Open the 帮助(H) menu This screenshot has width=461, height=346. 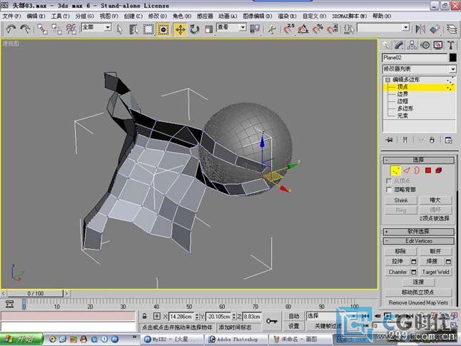[382, 16]
